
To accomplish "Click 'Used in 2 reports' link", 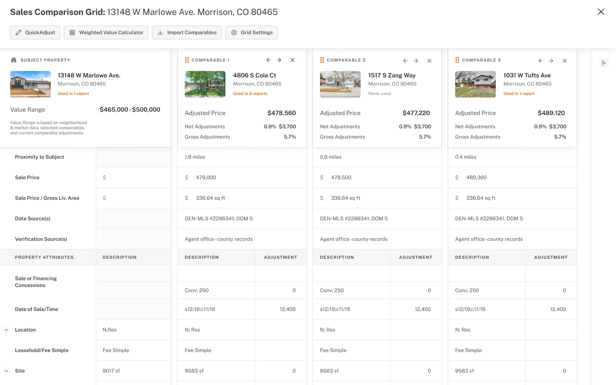I will tap(250, 94).
